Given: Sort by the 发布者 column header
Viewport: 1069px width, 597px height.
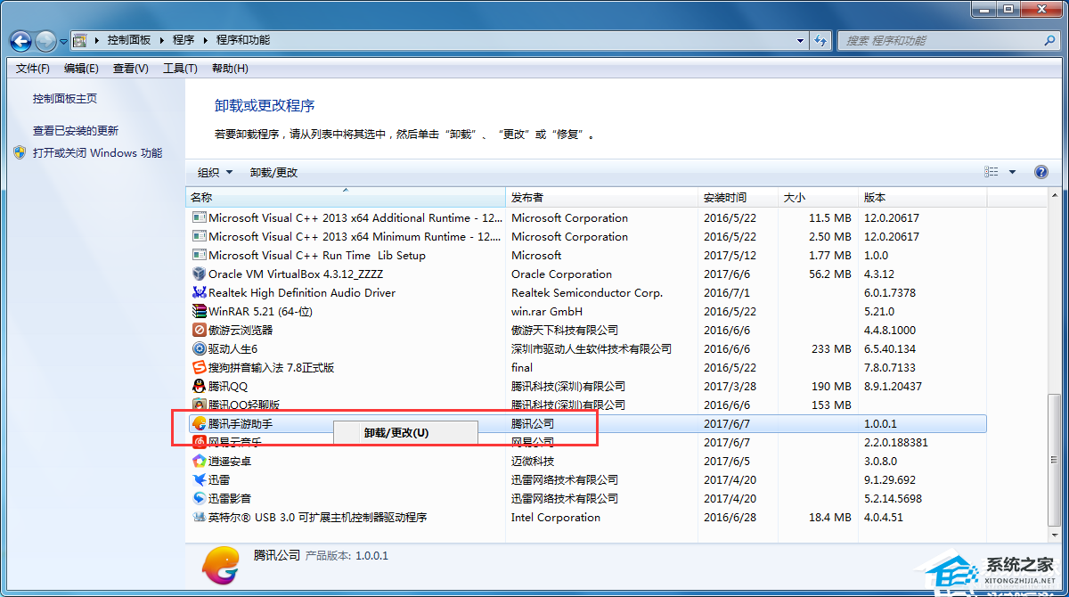Looking at the screenshot, I should point(601,198).
